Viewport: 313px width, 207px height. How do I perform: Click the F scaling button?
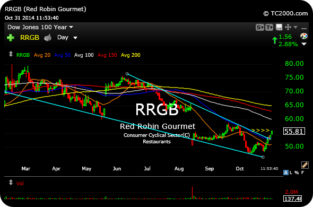(302, 172)
